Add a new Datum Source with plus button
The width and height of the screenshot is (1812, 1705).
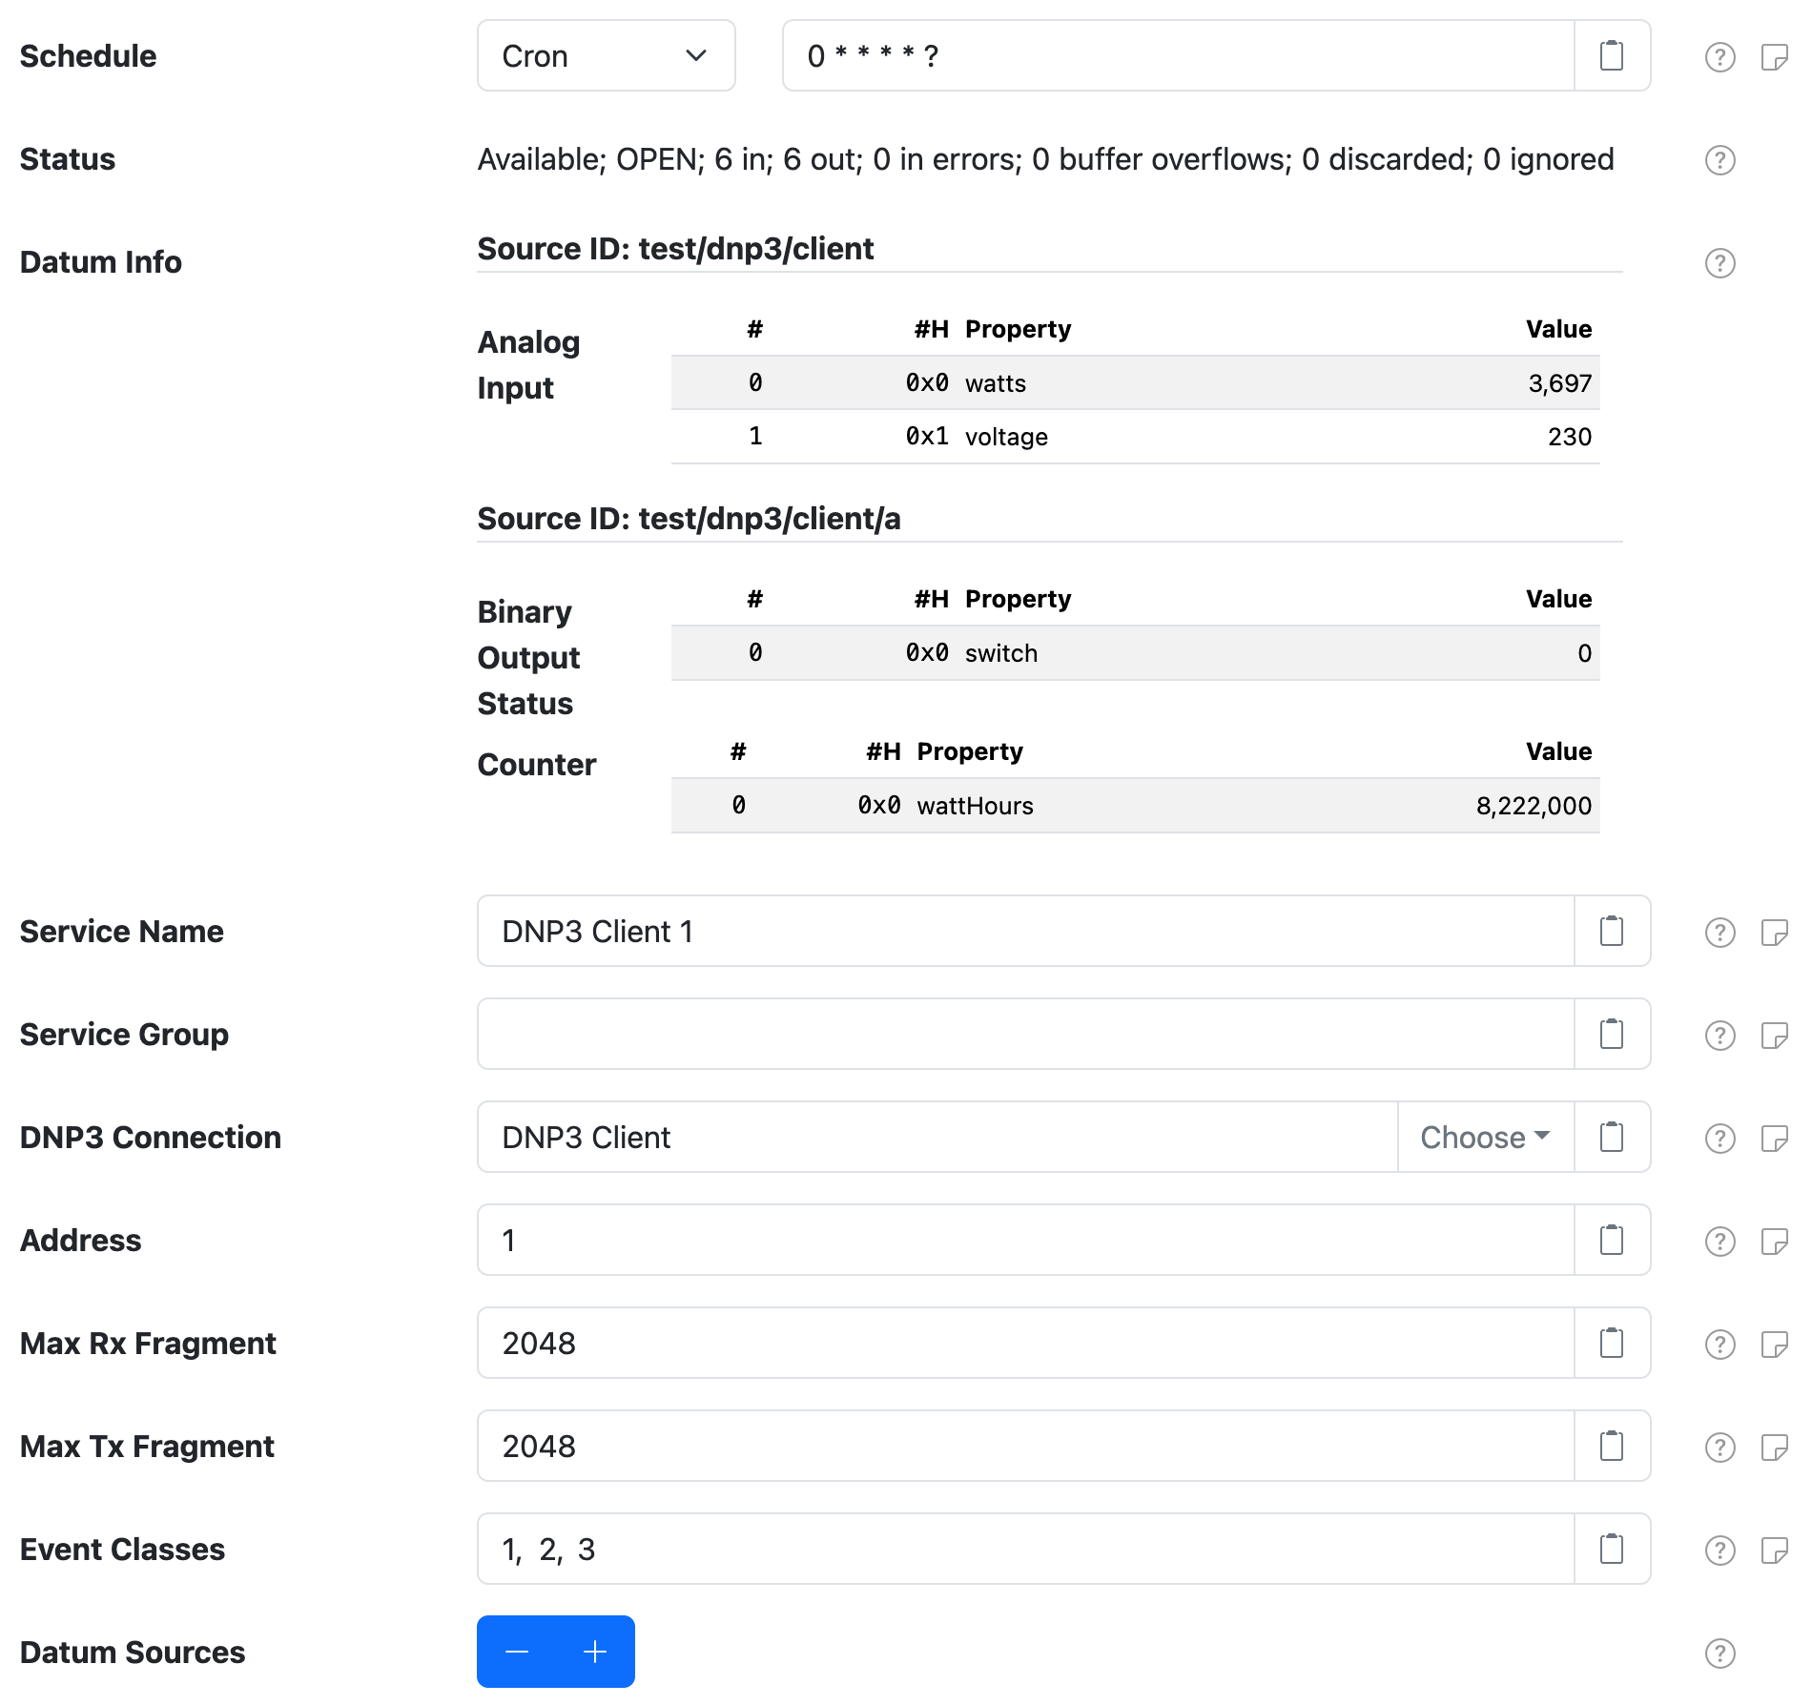pyautogui.click(x=594, y=1652)
